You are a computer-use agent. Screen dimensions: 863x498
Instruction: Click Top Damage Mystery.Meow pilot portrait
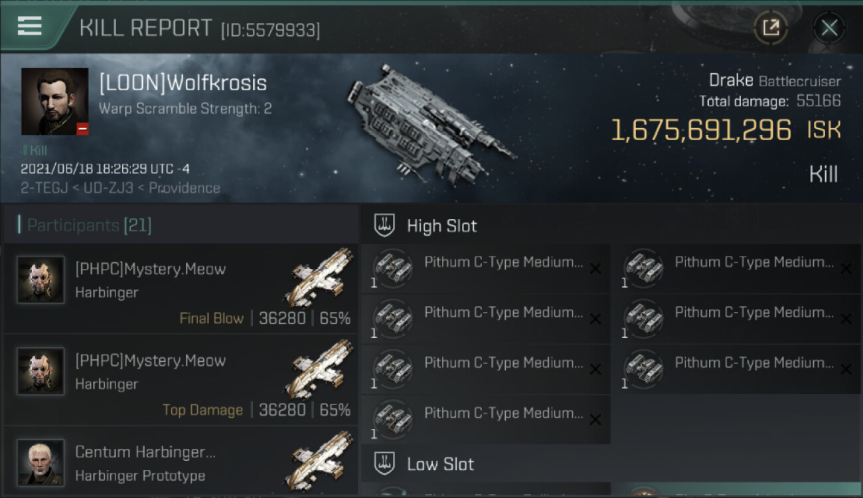41,371
